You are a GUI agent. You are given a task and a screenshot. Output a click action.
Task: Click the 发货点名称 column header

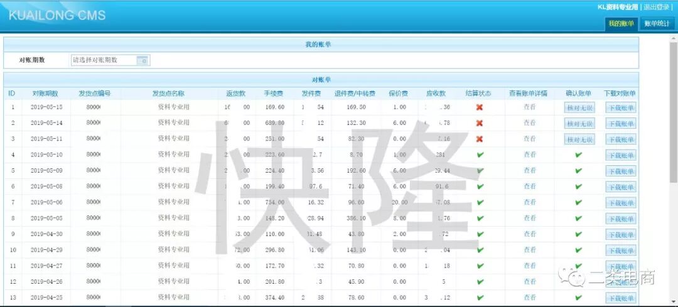click(168, 93)
